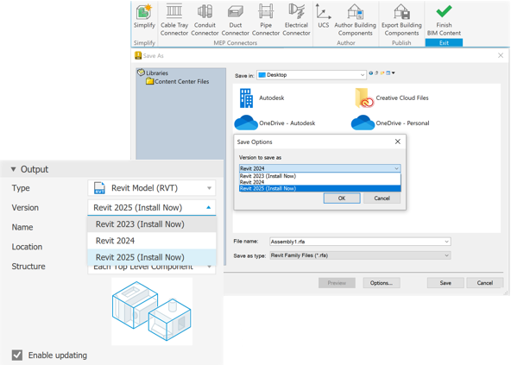Click the Options... button
The image size is (511, 365).
coord(382,283)
